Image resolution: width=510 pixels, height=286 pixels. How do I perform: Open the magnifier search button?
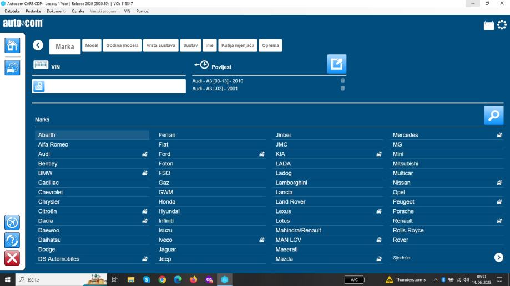494,115
